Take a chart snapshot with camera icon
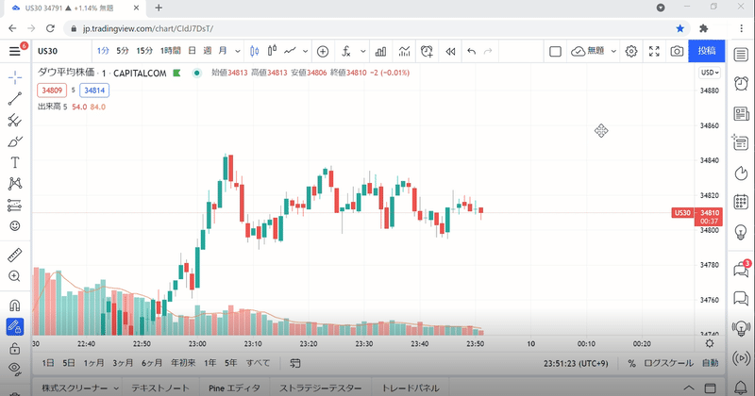This screenshot has width=755, height=396. coord(677,51)
